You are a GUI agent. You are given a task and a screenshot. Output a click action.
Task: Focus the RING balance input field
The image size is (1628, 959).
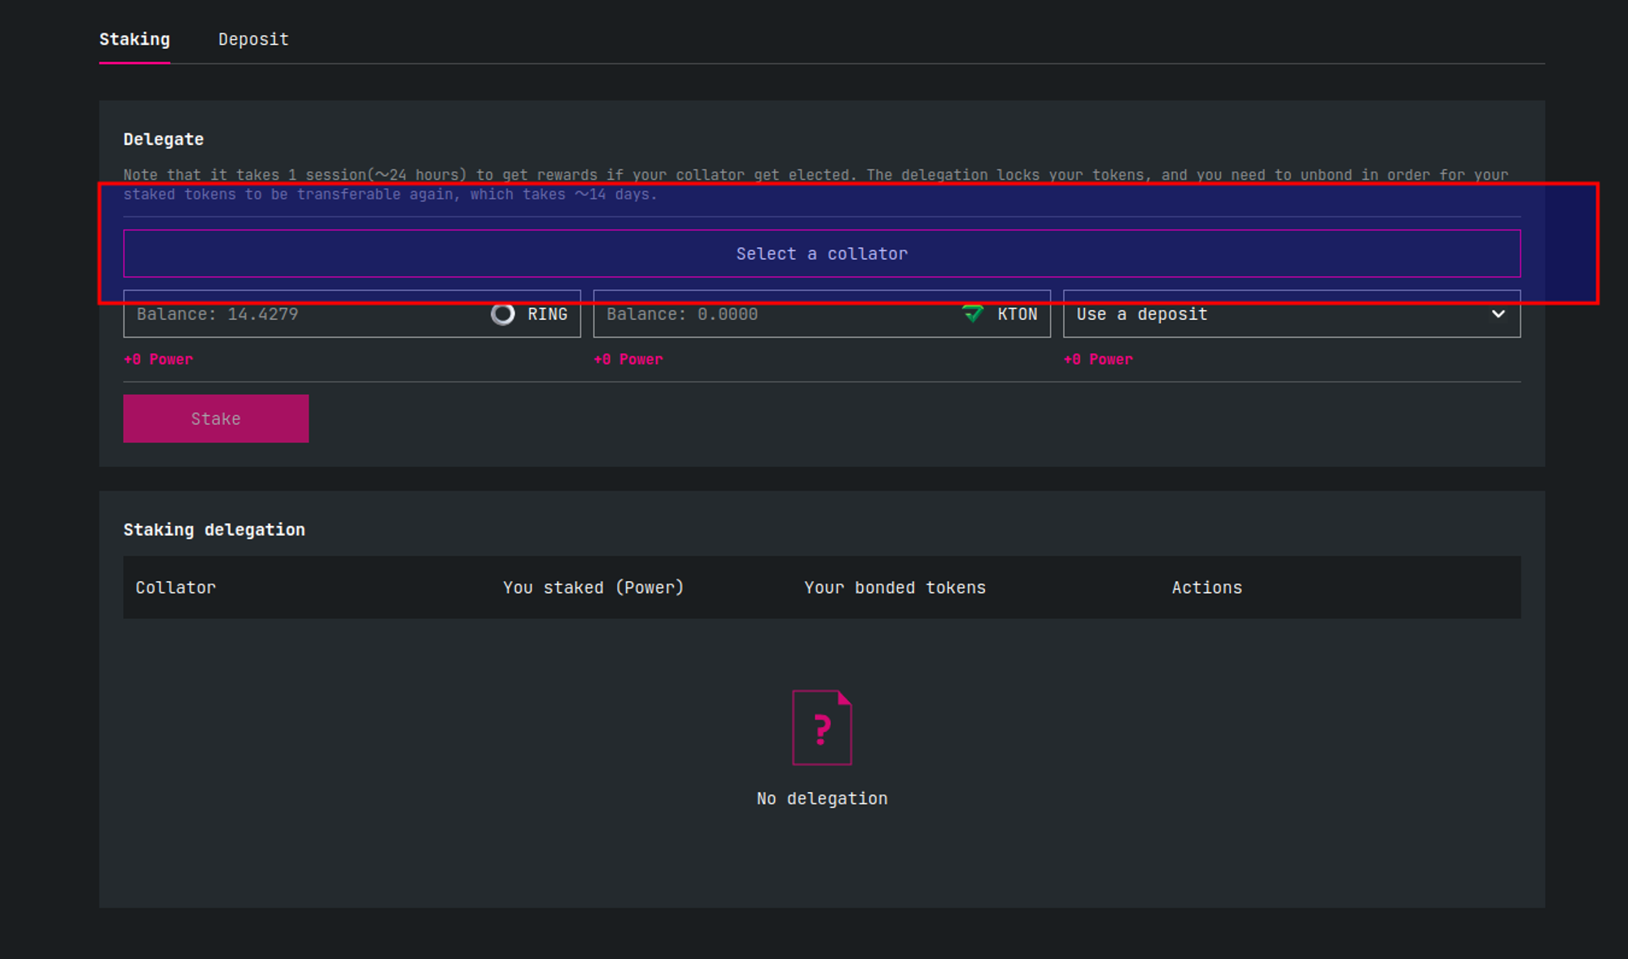[x=309, y=314]
